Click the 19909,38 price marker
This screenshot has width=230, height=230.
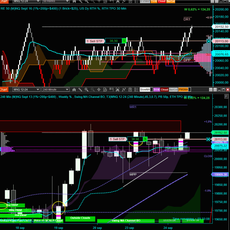(220, 174)
